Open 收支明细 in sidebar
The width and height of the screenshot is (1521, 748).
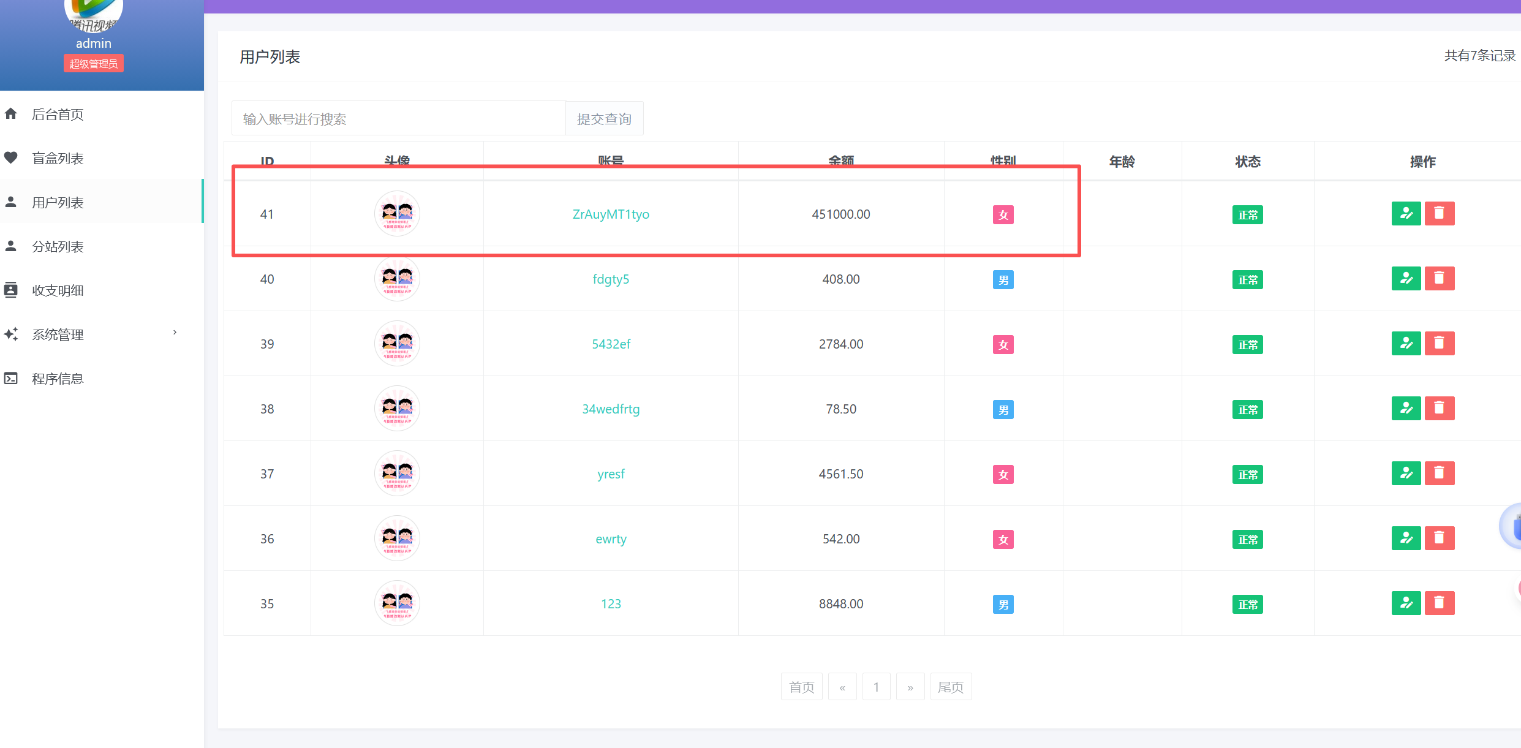[58, 290]
